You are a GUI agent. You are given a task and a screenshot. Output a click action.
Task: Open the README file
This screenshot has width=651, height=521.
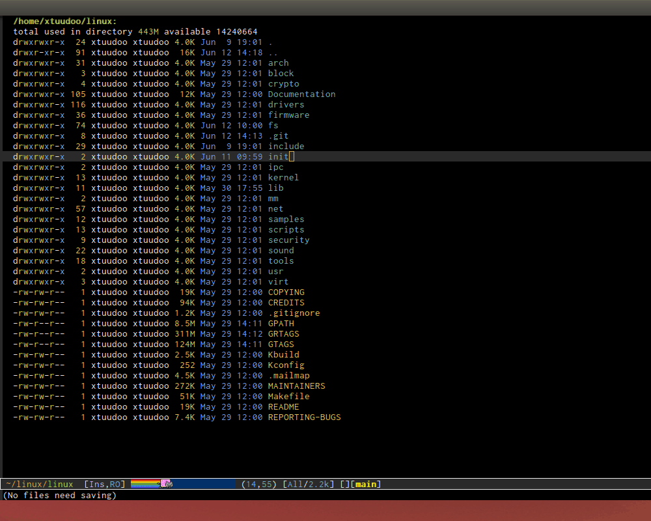click(x=283, y=407)
